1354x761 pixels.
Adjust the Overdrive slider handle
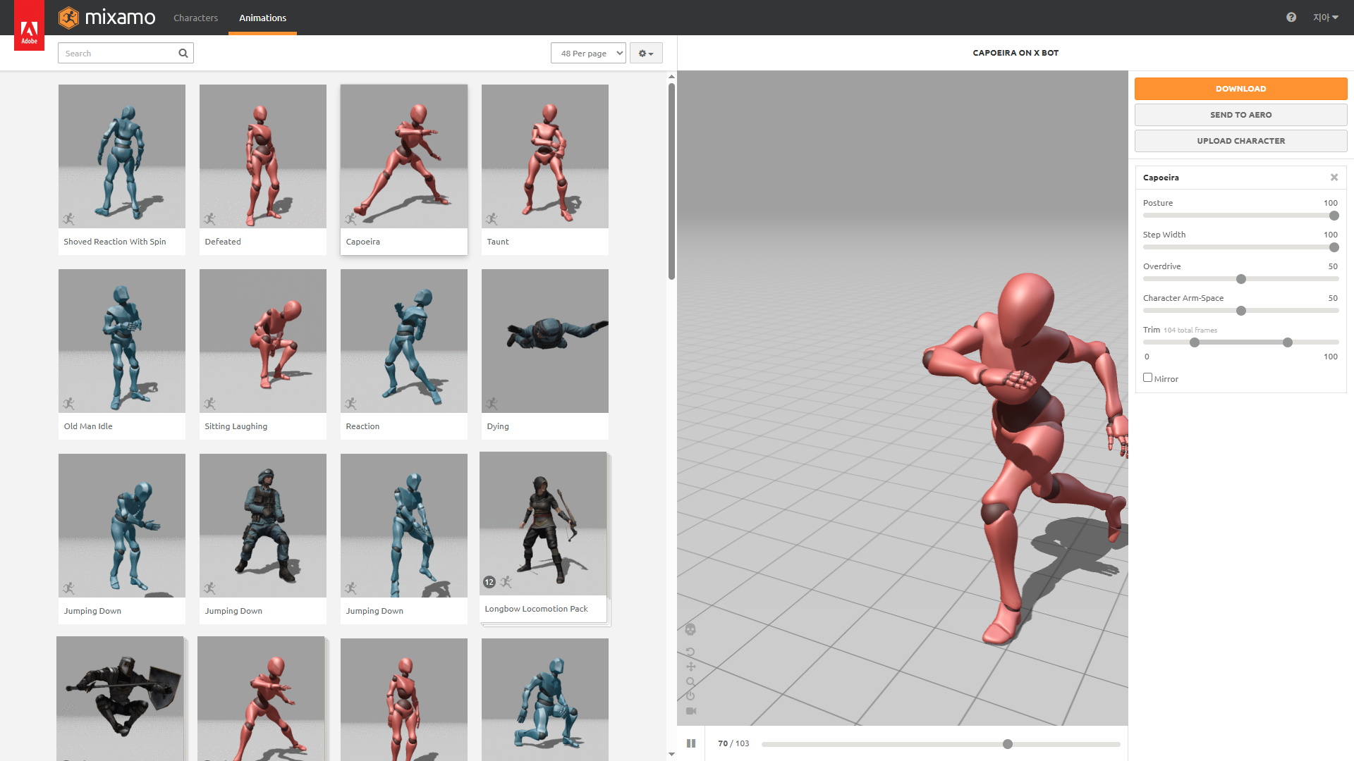click(1241, 279)
